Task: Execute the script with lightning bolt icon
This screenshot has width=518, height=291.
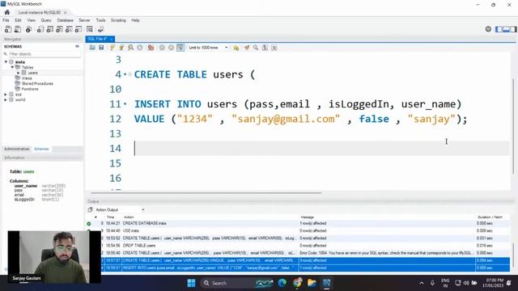Action: [113, 48]
